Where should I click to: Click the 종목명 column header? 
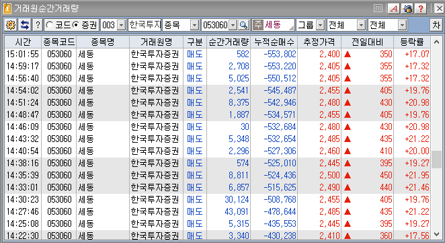tap(103, 42)
